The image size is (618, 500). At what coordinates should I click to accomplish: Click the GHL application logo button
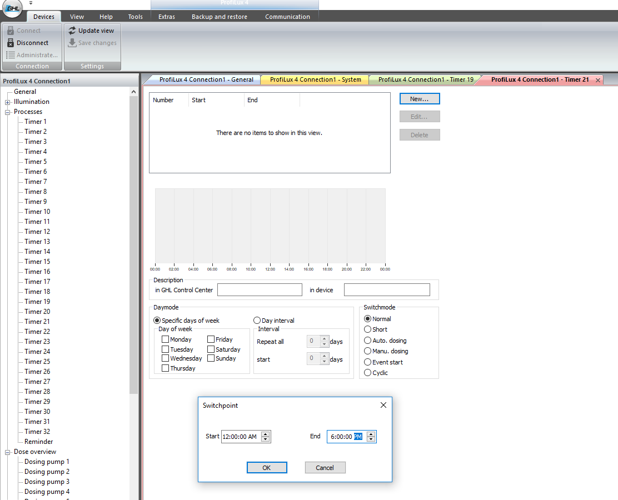[x=12, y=8]
